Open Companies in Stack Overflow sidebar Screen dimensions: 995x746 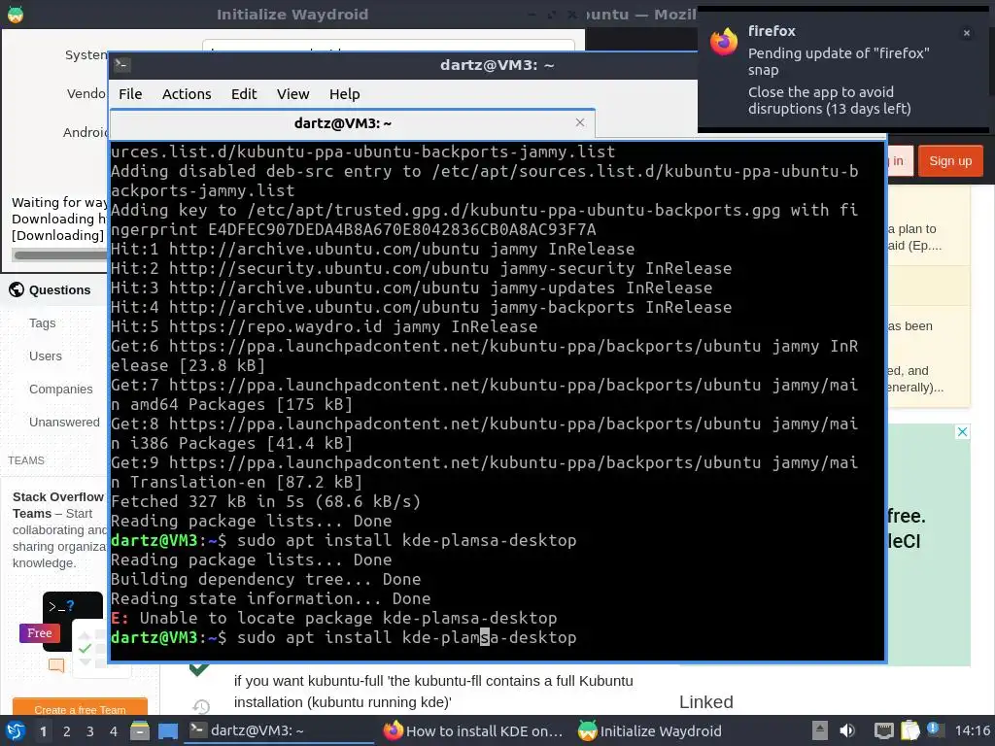click(61, 389)
